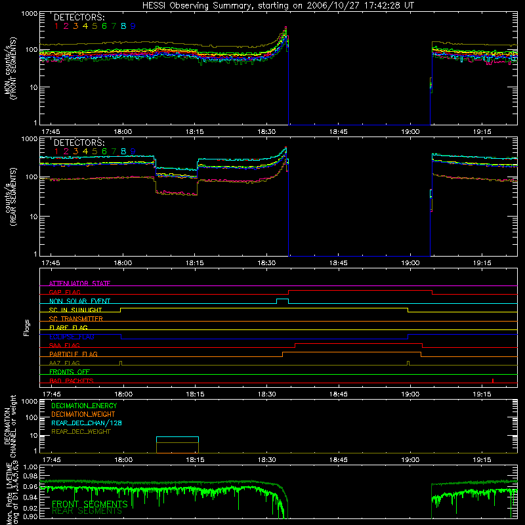525x525 pixels.
Task: Select magenta detector 2 in front segments legend
Action: (x=66, y=26)
